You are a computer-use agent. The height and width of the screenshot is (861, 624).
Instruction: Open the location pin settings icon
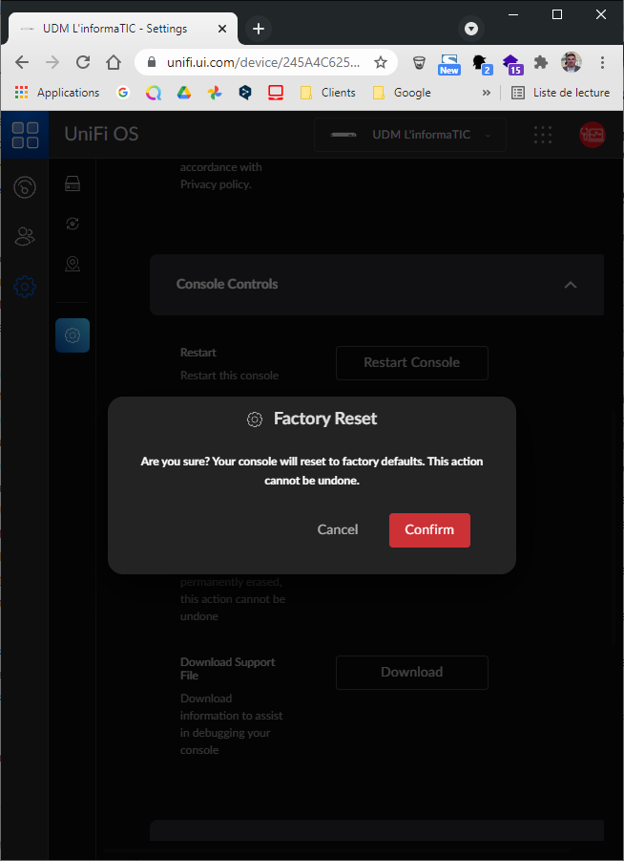click(73, 264)
